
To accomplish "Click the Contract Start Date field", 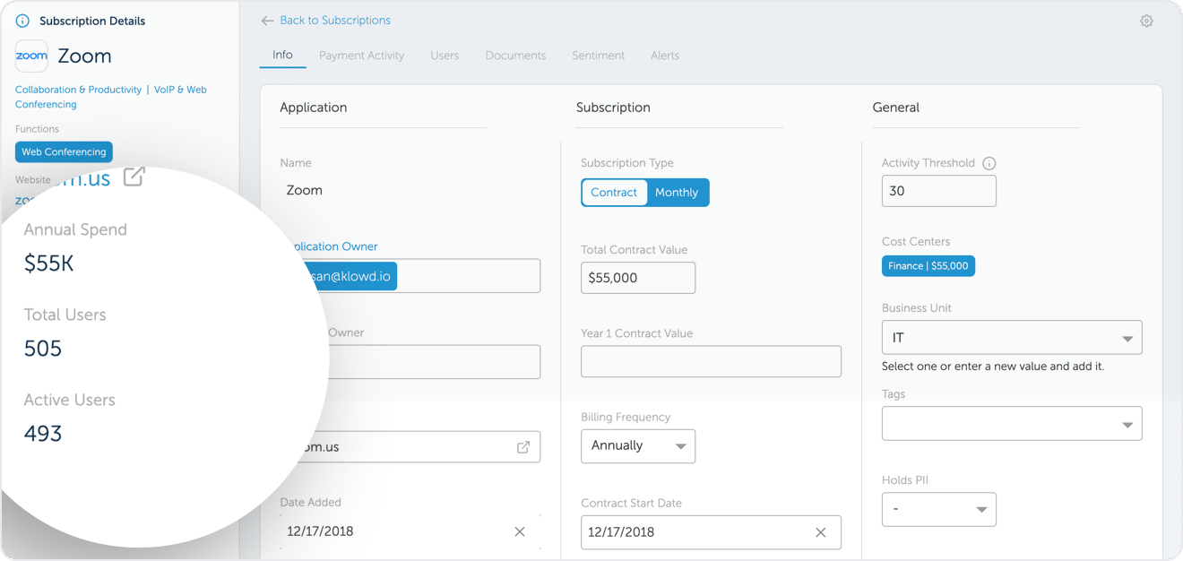I will point(711,532).
